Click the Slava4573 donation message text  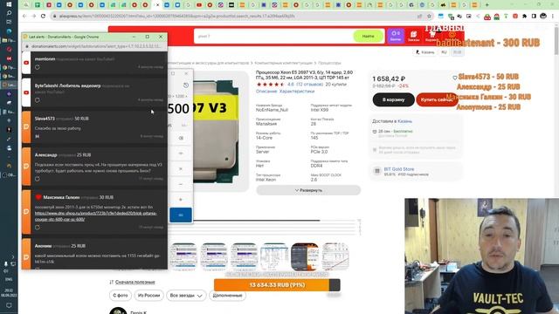point(58,128)
